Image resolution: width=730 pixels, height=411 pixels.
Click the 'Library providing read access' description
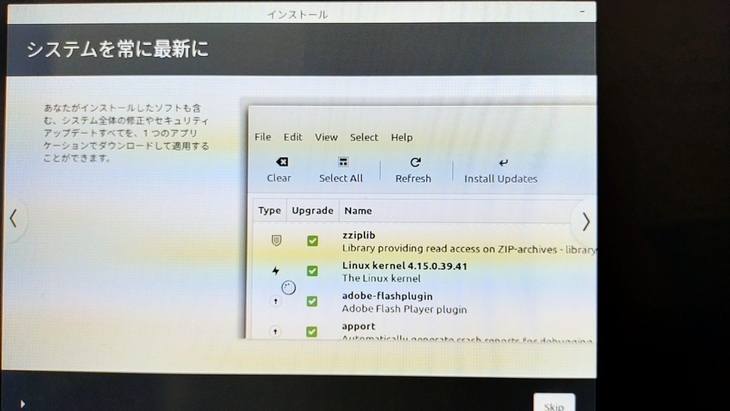tap(468, 248)
